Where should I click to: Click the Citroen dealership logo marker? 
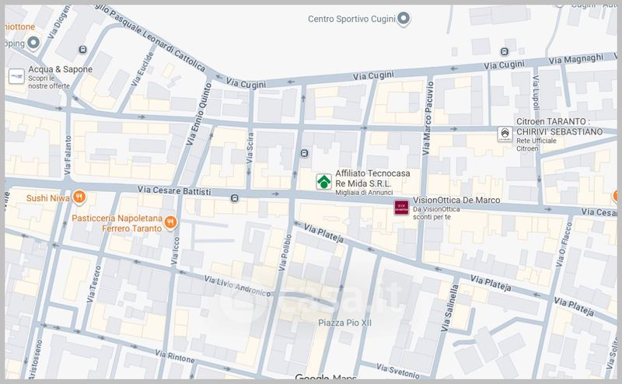tap(506, 136)
